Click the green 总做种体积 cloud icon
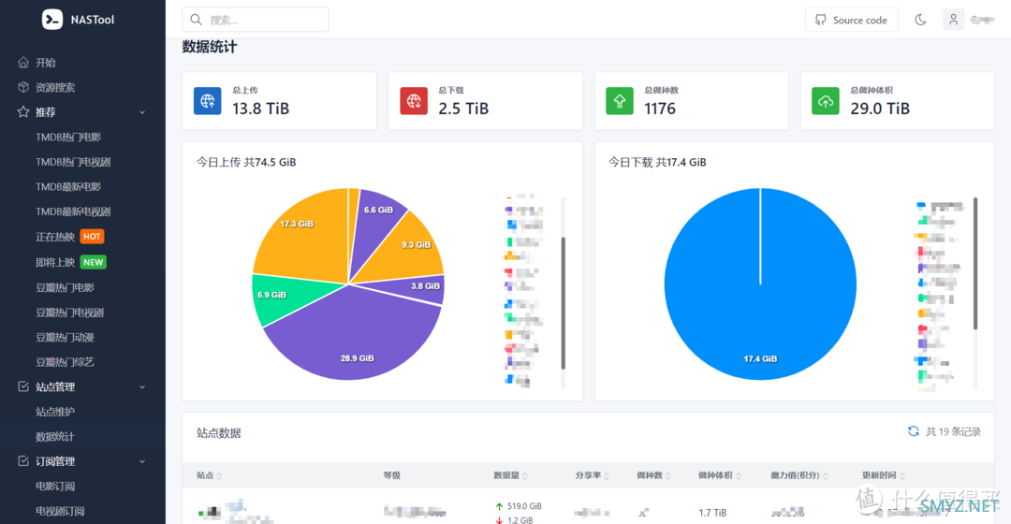The image size is (1011, 524). pos(826,101)
